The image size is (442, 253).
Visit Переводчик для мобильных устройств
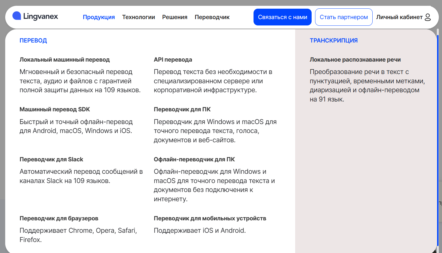(x=210, y=219)
